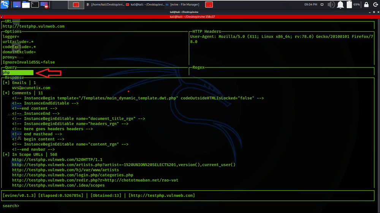Select the codeExclude=.* option line
The image size is (380, 213).
(19, 47)
